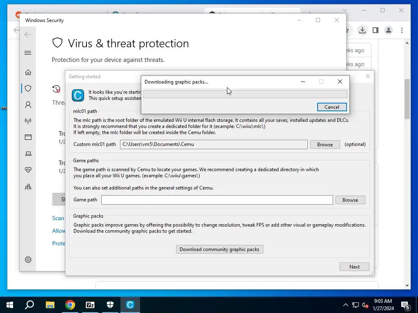Open notification center icon
The image size is (418, 313).
[x=405, y=305]
